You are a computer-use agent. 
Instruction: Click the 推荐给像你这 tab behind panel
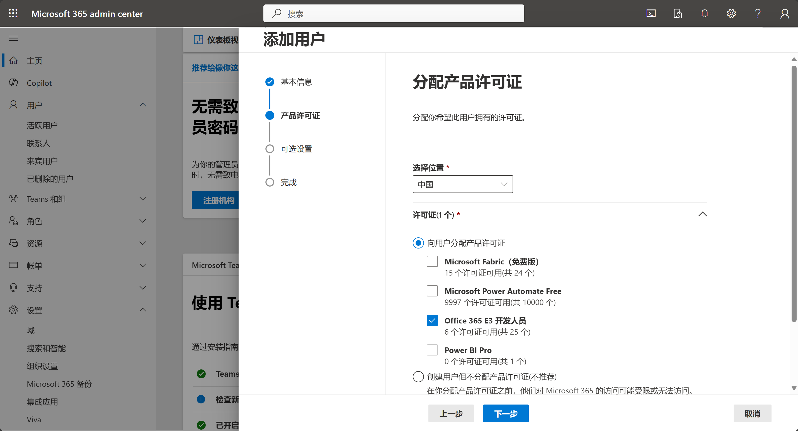[215, 67]
